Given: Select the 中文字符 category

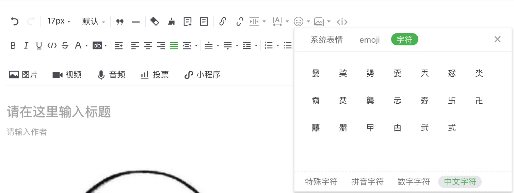Looking at the screenshot, I should pos(460,182).
